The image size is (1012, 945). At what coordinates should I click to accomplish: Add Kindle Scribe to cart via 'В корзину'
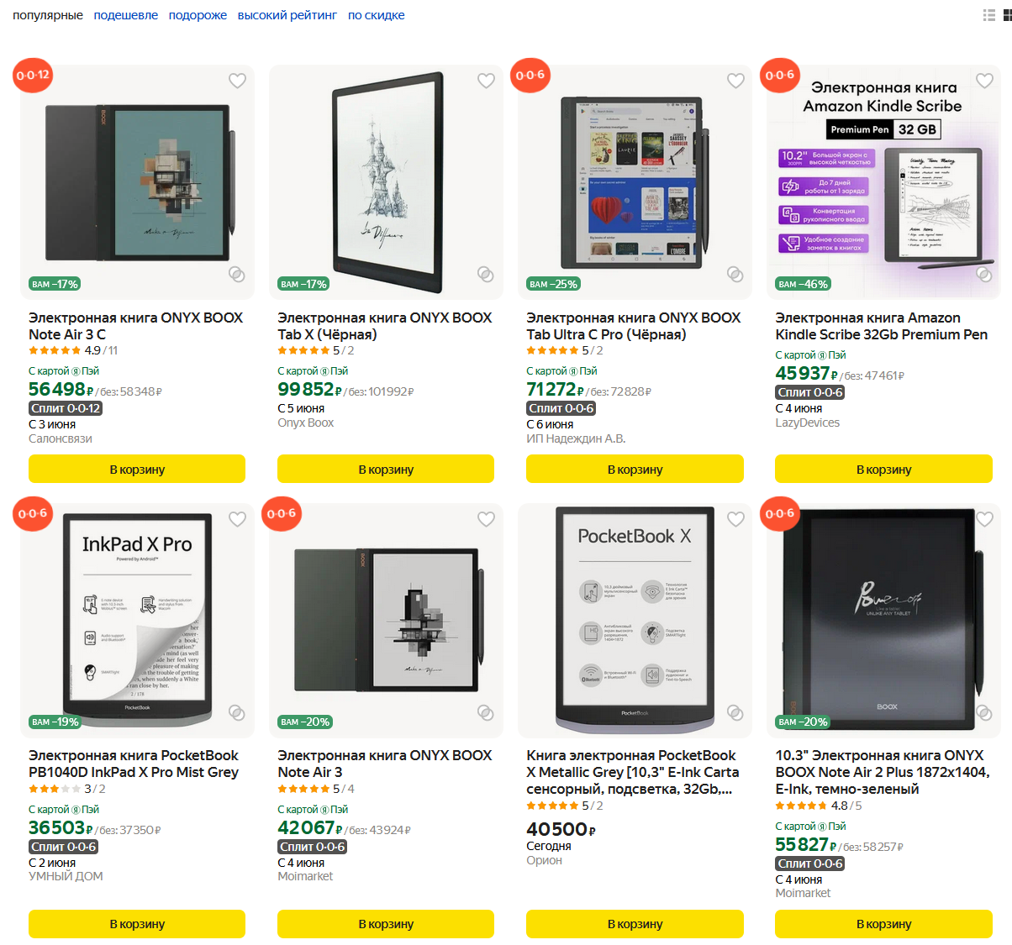point(883,469)
